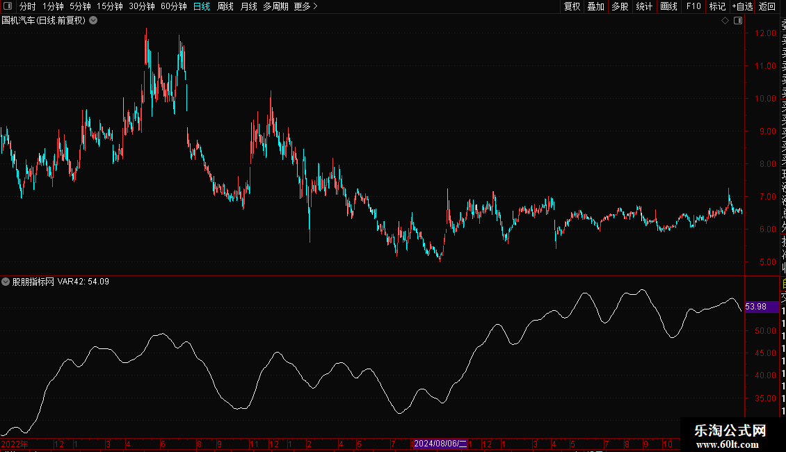Select the 15分钟 period
786x452 pixels.
pyautogui.click(x=110, y=6)
